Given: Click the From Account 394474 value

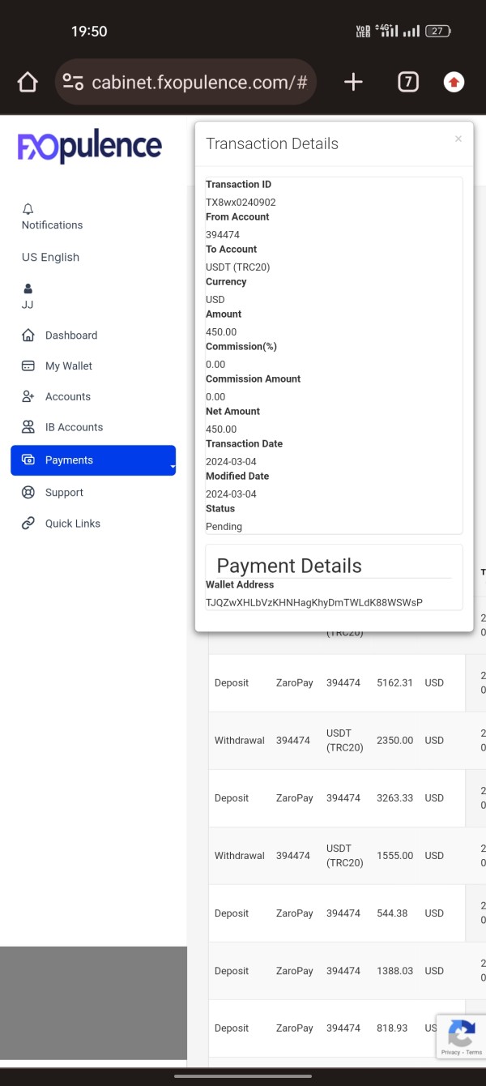Looking at the screenshot, I should coord(223,234).
